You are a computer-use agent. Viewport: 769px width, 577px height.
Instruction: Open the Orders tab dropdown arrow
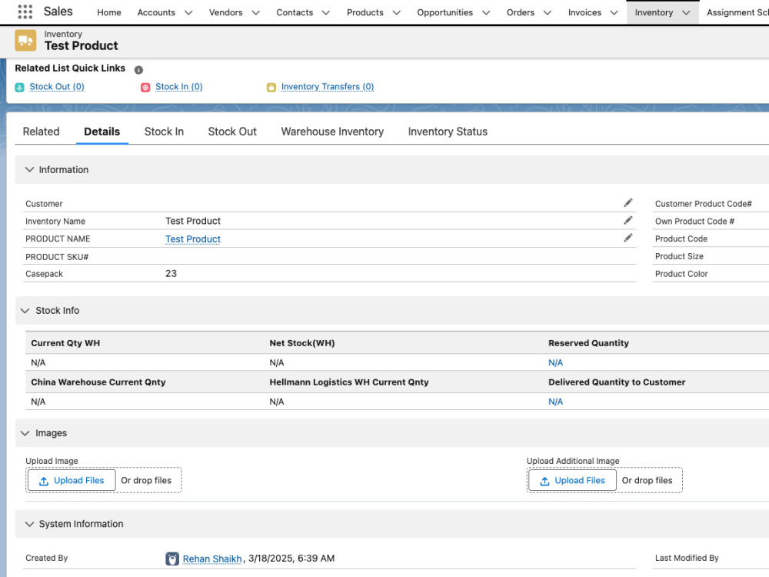tap(548, 13)
